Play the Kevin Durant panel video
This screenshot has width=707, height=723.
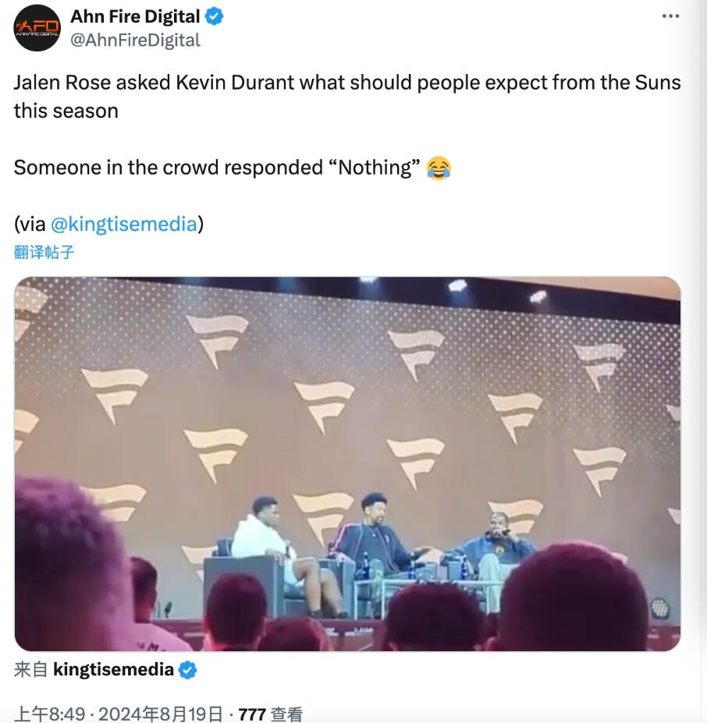click(347, 464)
